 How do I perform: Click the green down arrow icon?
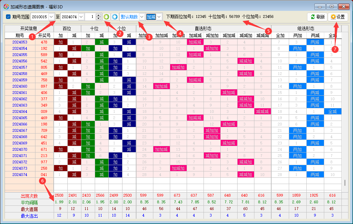point(106,17)
